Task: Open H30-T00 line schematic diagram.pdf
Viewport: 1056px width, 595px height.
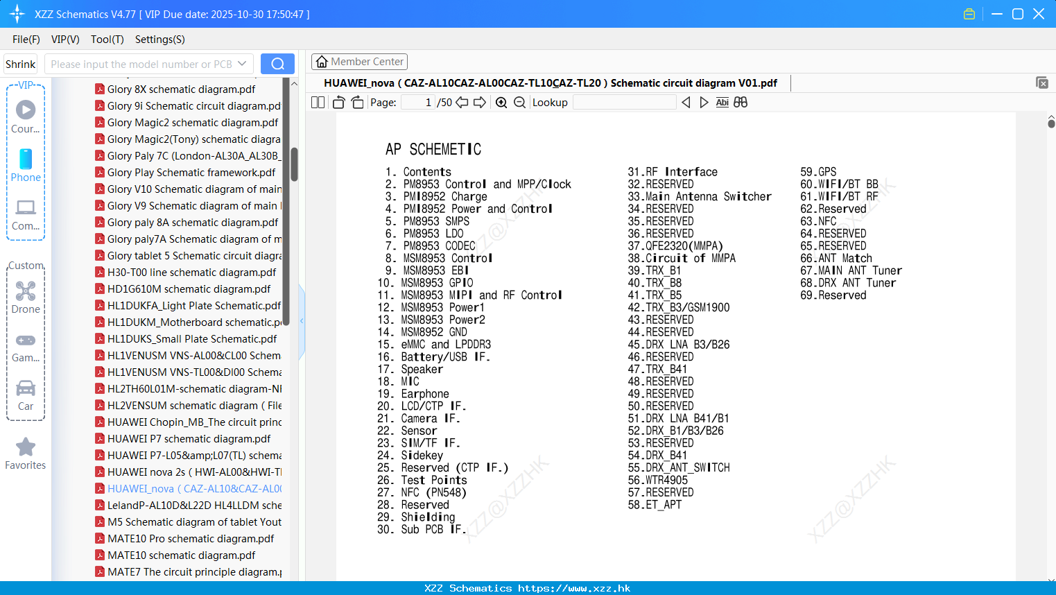Action: click(x=185, y=272)
